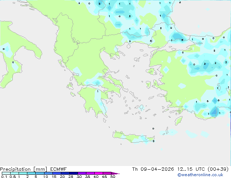Click the 'ECMWF' model label
The height and width of the screenshot is (178, 231).
tap(59, 169)
